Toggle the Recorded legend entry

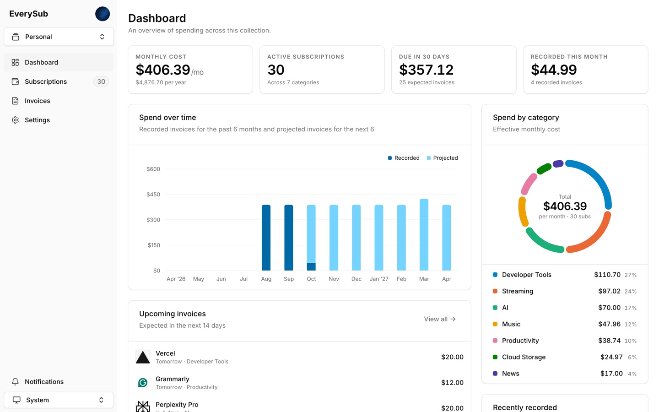click(x=404, y=158)
